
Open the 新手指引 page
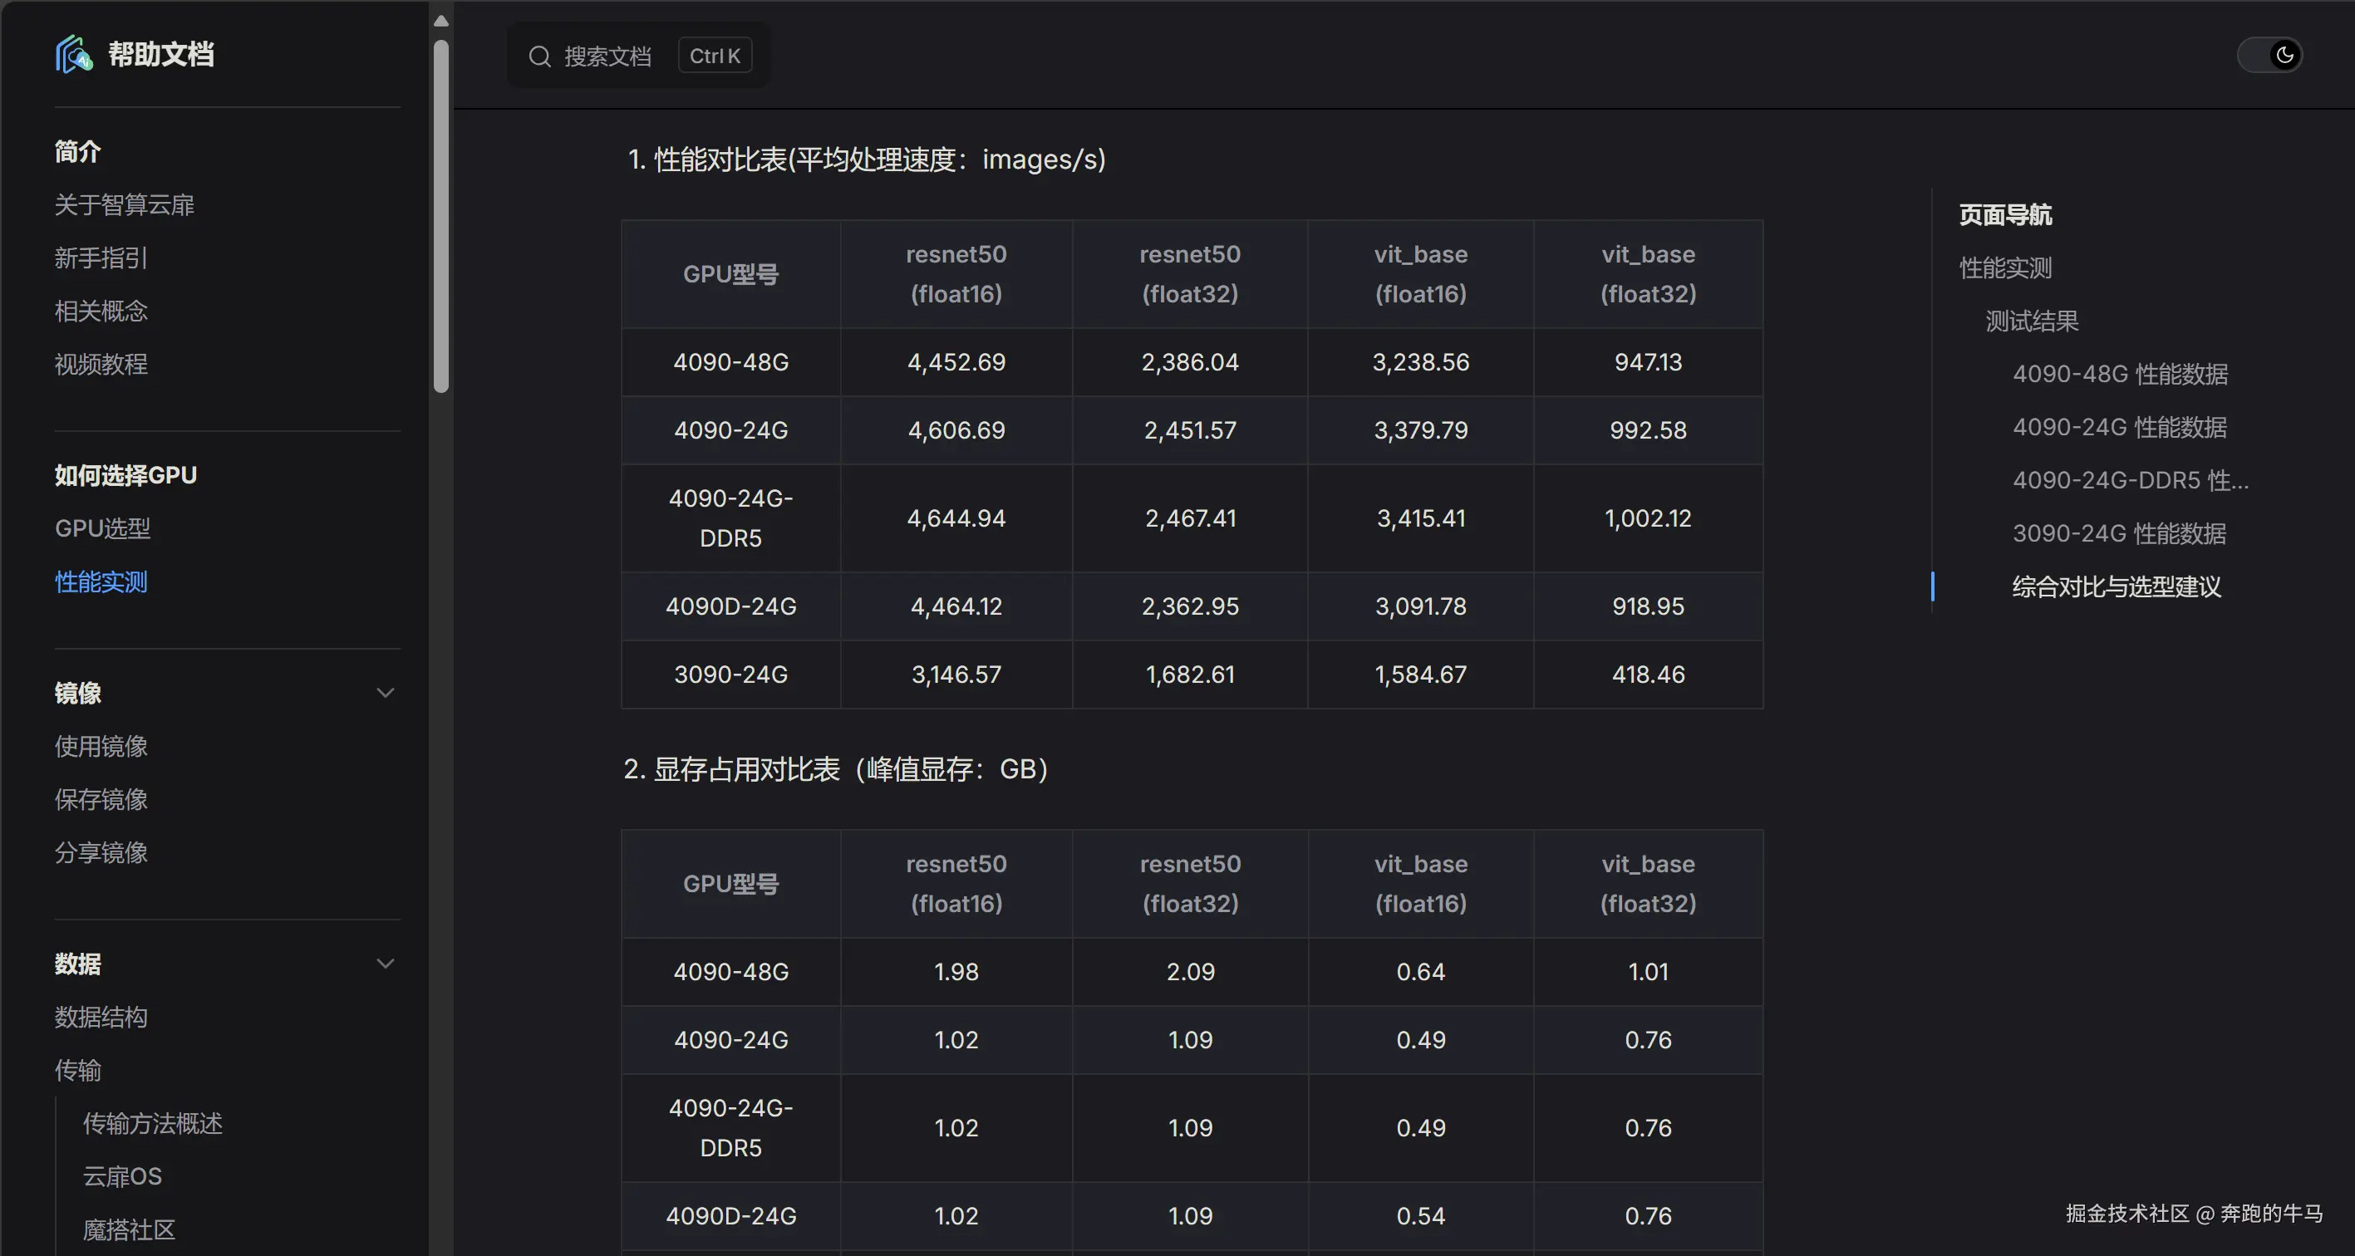tap(101, 258)
